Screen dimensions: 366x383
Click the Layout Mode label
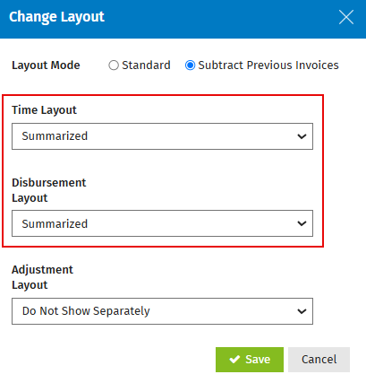pos(46,65)
